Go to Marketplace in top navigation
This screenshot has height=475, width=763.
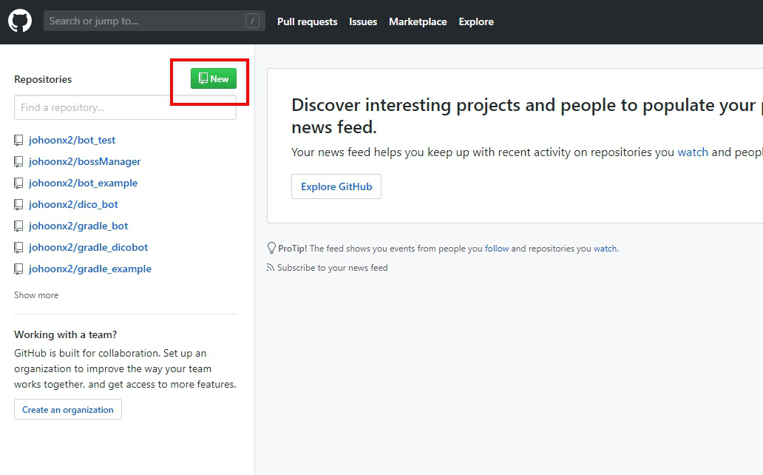pyautogui.click(x=418, y=21)
